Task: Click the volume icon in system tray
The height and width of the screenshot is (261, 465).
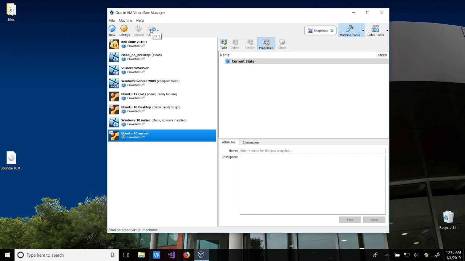Action: click(416, 255)
